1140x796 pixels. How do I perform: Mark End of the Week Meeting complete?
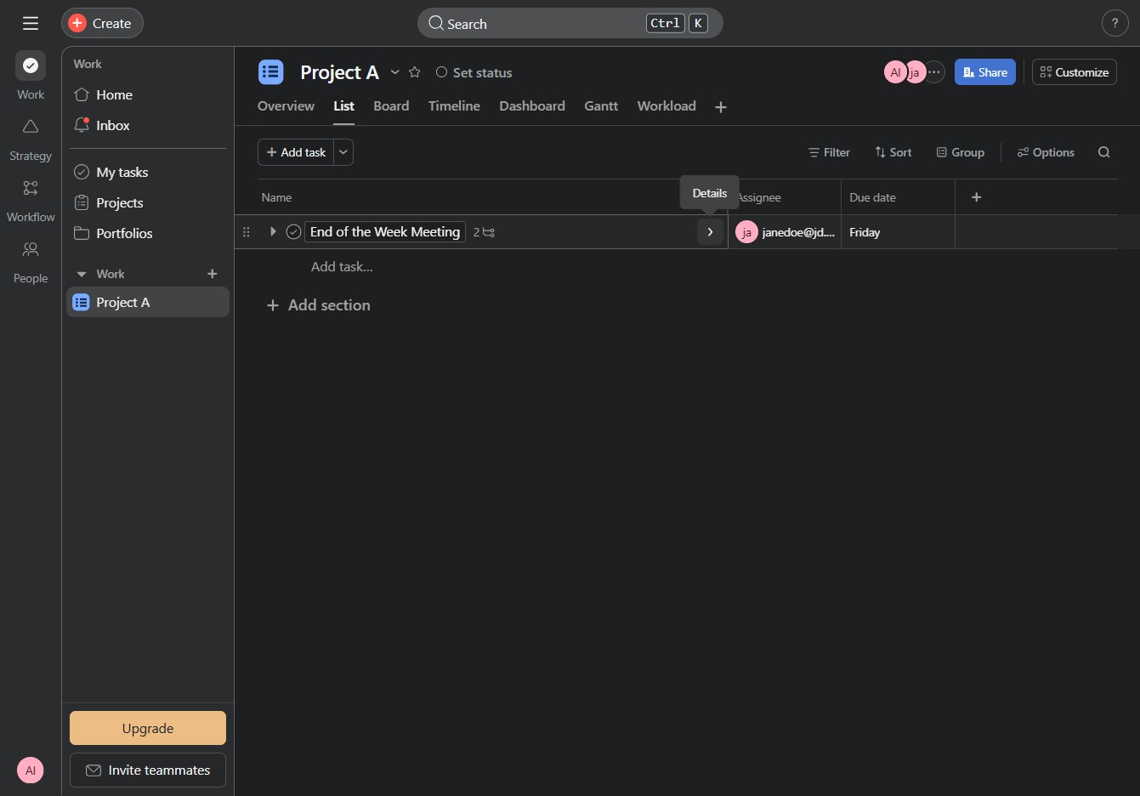coord(294,231)
